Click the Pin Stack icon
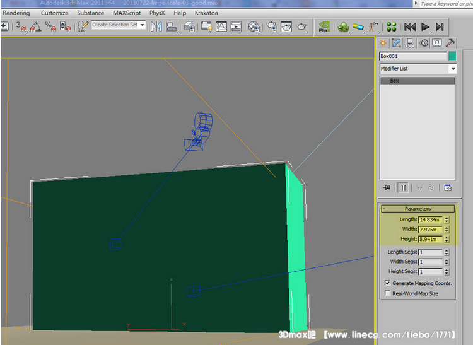The height and width of the screenshot is (345, 473). pos(386,188)
